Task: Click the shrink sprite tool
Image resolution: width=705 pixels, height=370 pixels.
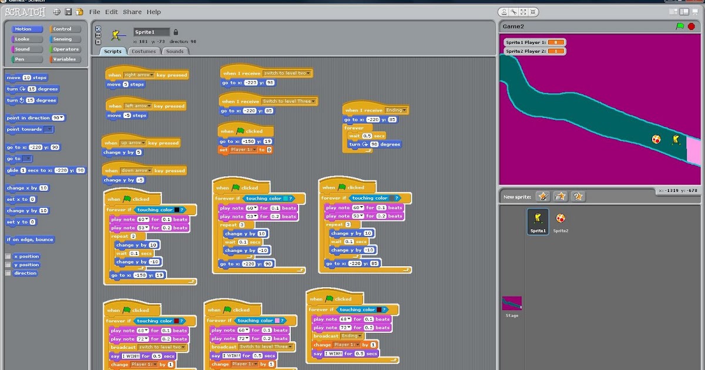Action: coord(533,12)
